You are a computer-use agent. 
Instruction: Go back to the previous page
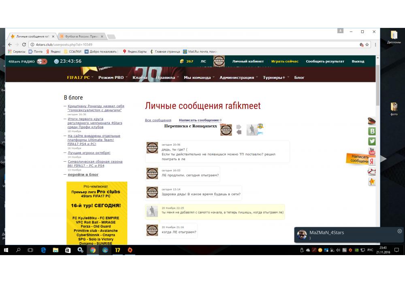tap(10, 44)
